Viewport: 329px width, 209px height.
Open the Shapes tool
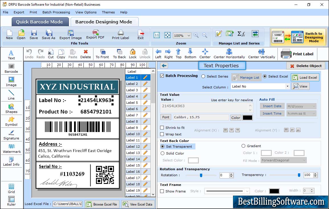11,108
